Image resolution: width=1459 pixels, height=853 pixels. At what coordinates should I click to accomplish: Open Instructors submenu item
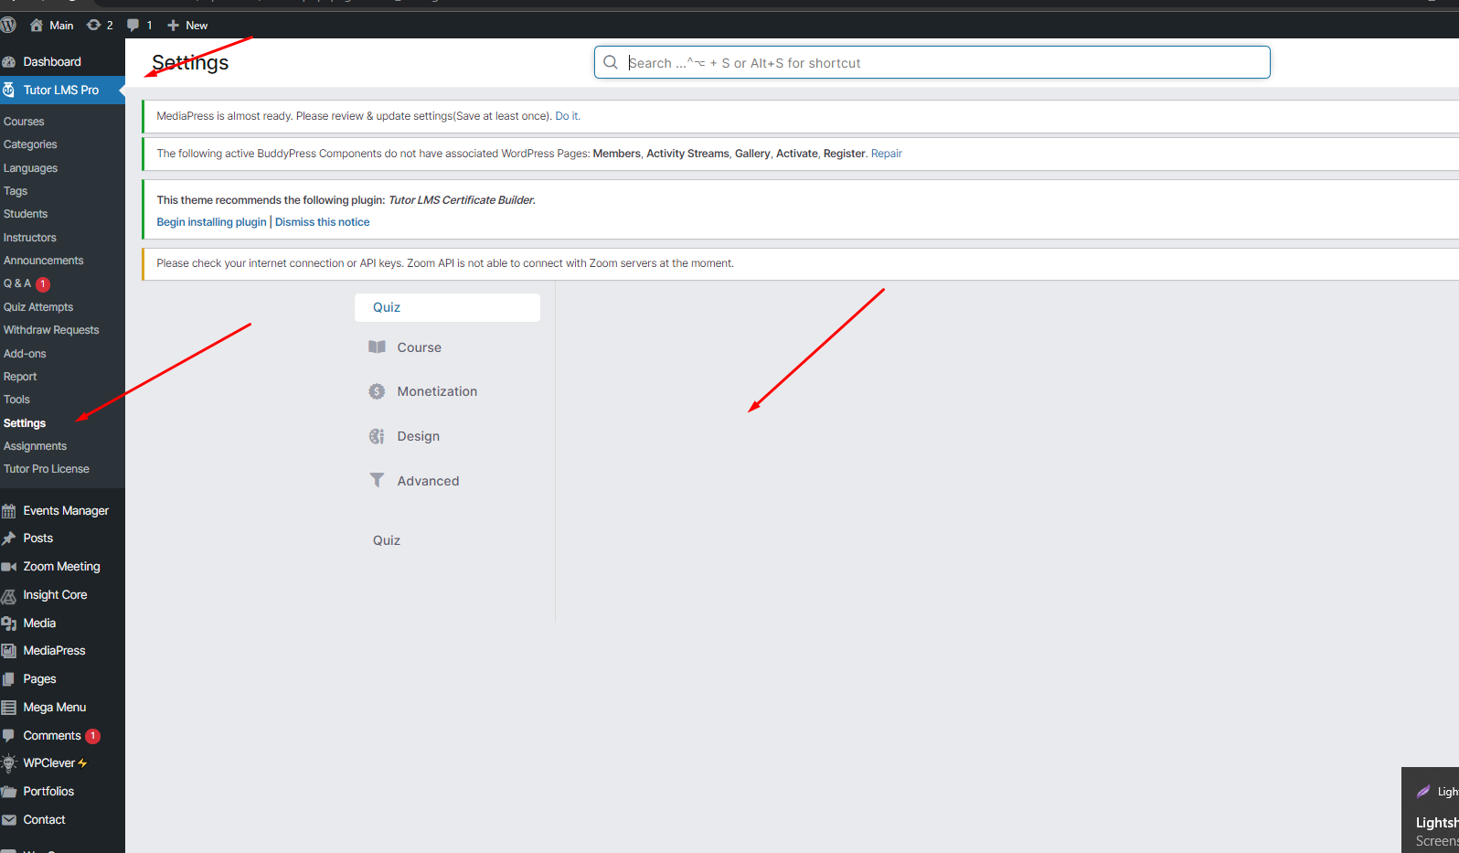[x=30, y=238]
